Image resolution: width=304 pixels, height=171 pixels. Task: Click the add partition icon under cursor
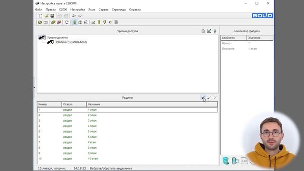(203, 97)
